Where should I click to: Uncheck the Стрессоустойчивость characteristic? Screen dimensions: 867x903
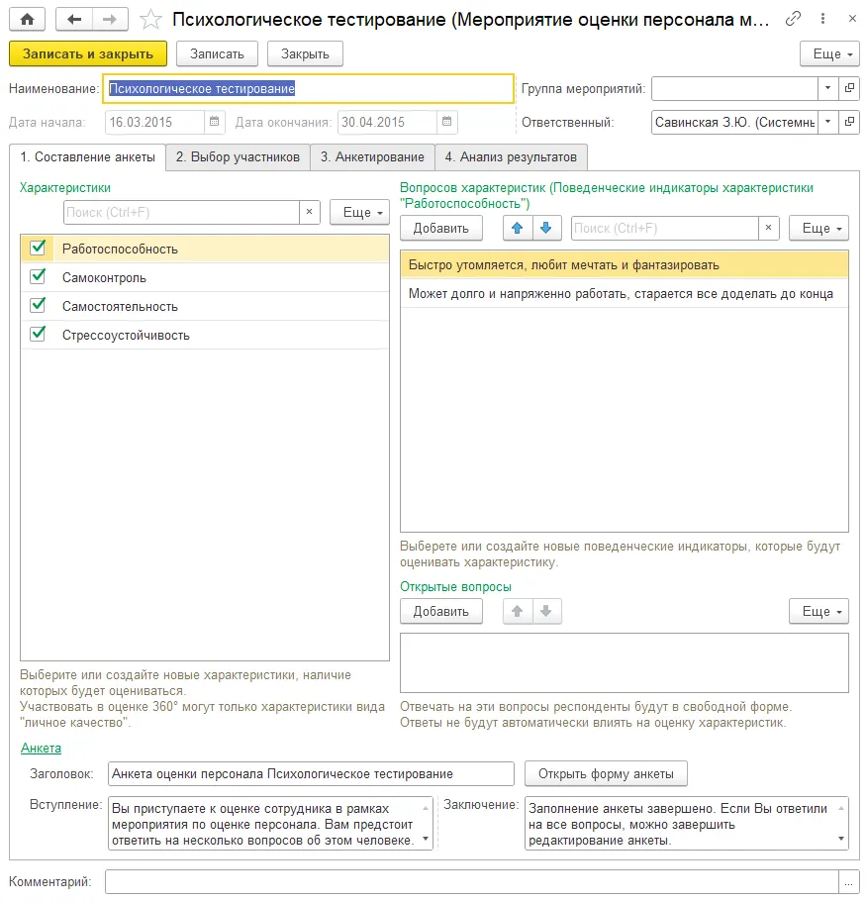click(38, 334)
